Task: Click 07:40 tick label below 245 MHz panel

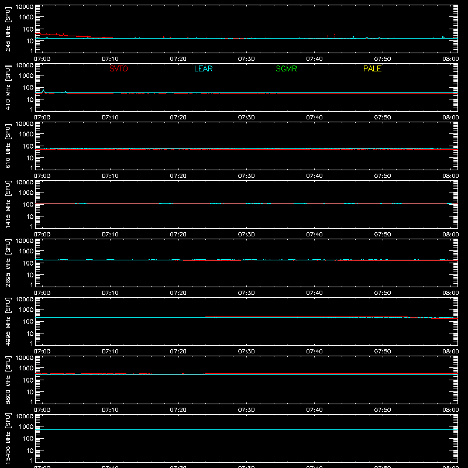Action: coord(314,59)
